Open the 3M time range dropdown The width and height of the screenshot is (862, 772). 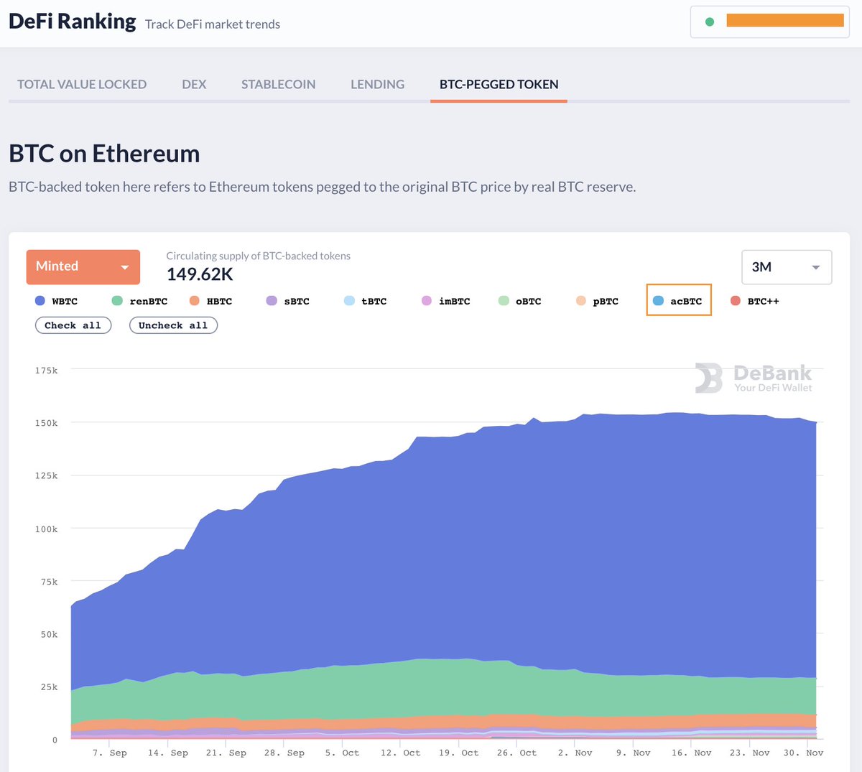pos(787,267)
